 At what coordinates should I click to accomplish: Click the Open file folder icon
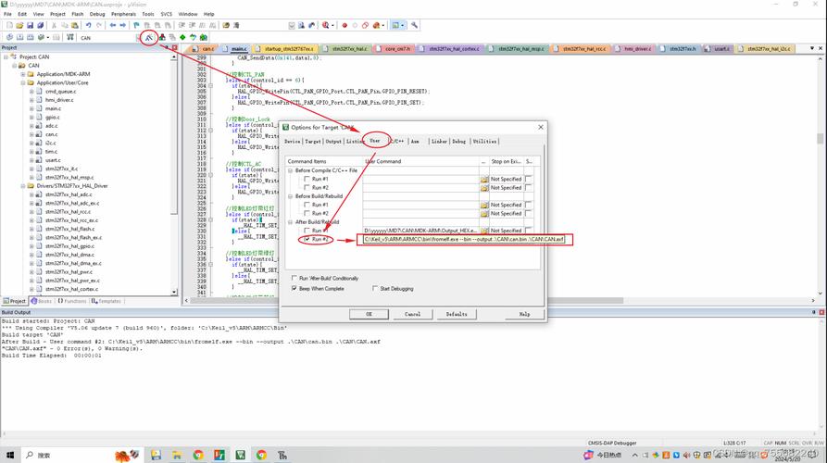19,26
